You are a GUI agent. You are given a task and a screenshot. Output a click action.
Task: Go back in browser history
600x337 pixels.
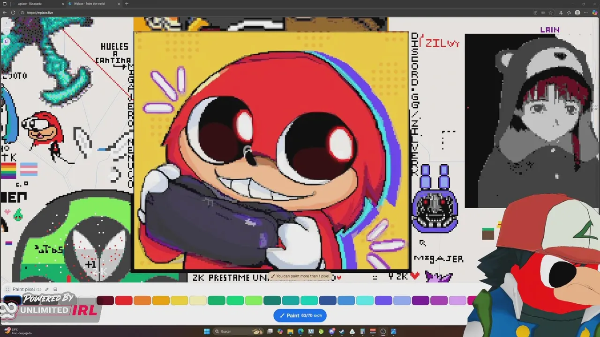5,13
